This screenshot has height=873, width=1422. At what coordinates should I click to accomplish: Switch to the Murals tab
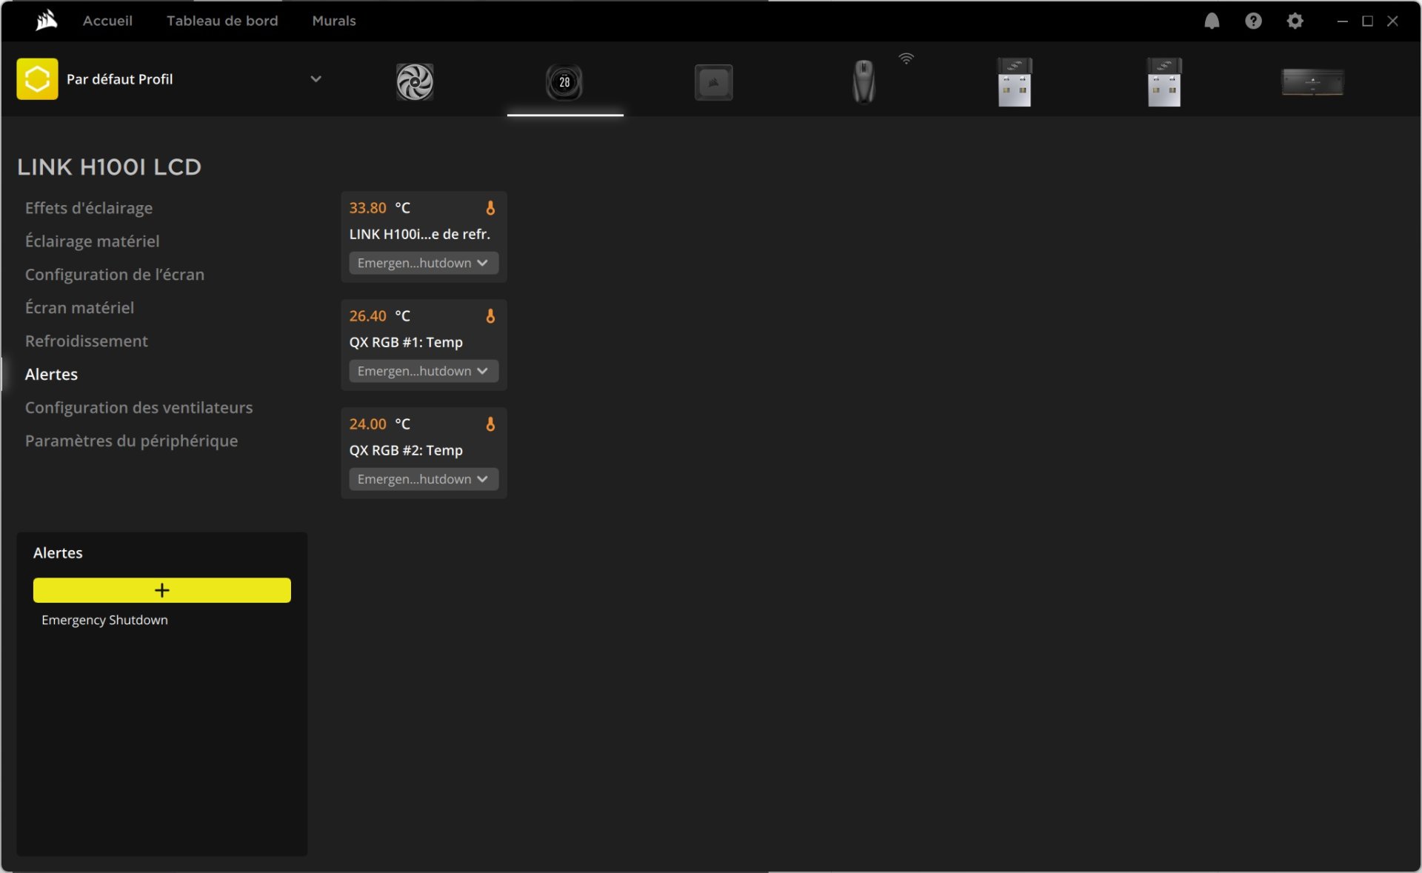(334, 21)
